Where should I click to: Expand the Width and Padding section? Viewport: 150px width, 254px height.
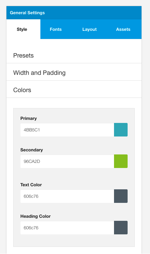pos(74,73)
